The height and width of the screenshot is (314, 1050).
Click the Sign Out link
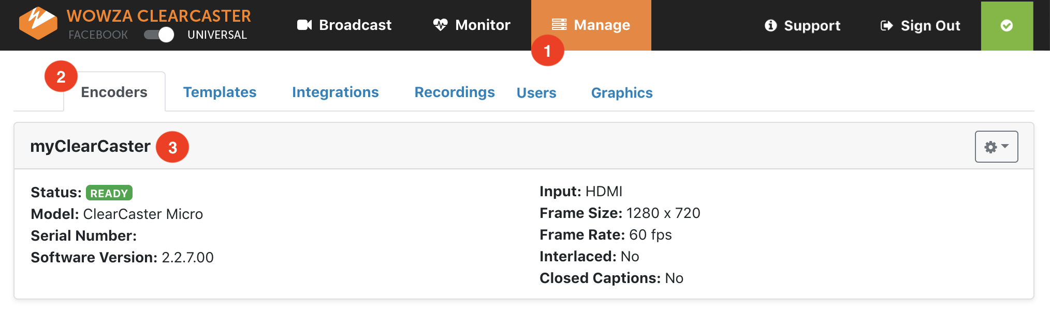coord(930,25)
